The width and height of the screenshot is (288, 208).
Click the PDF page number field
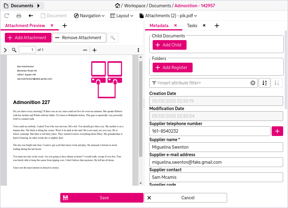click(x=27, y=50)
